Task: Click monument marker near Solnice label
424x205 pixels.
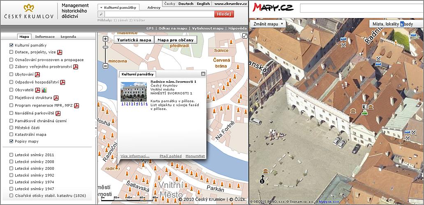Action: click(x=231, y=42)
